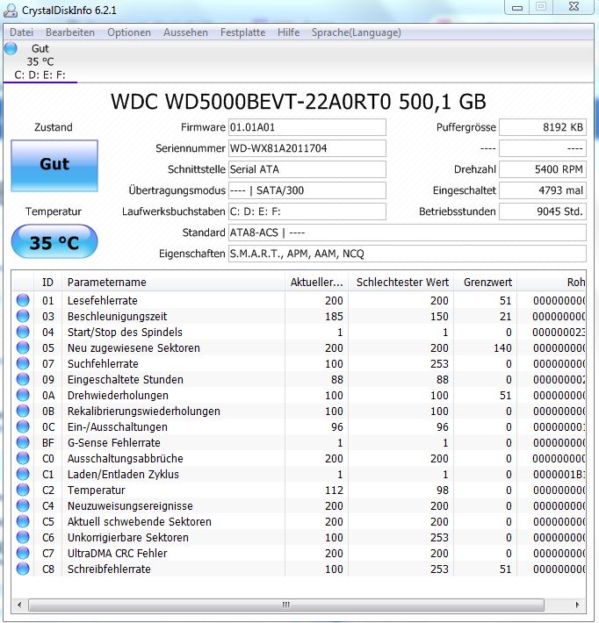The width and height of the screenshot is (599, 623).
Task: Click status orb for Lesefehlerrate row
Action: [x=23, y=300]
